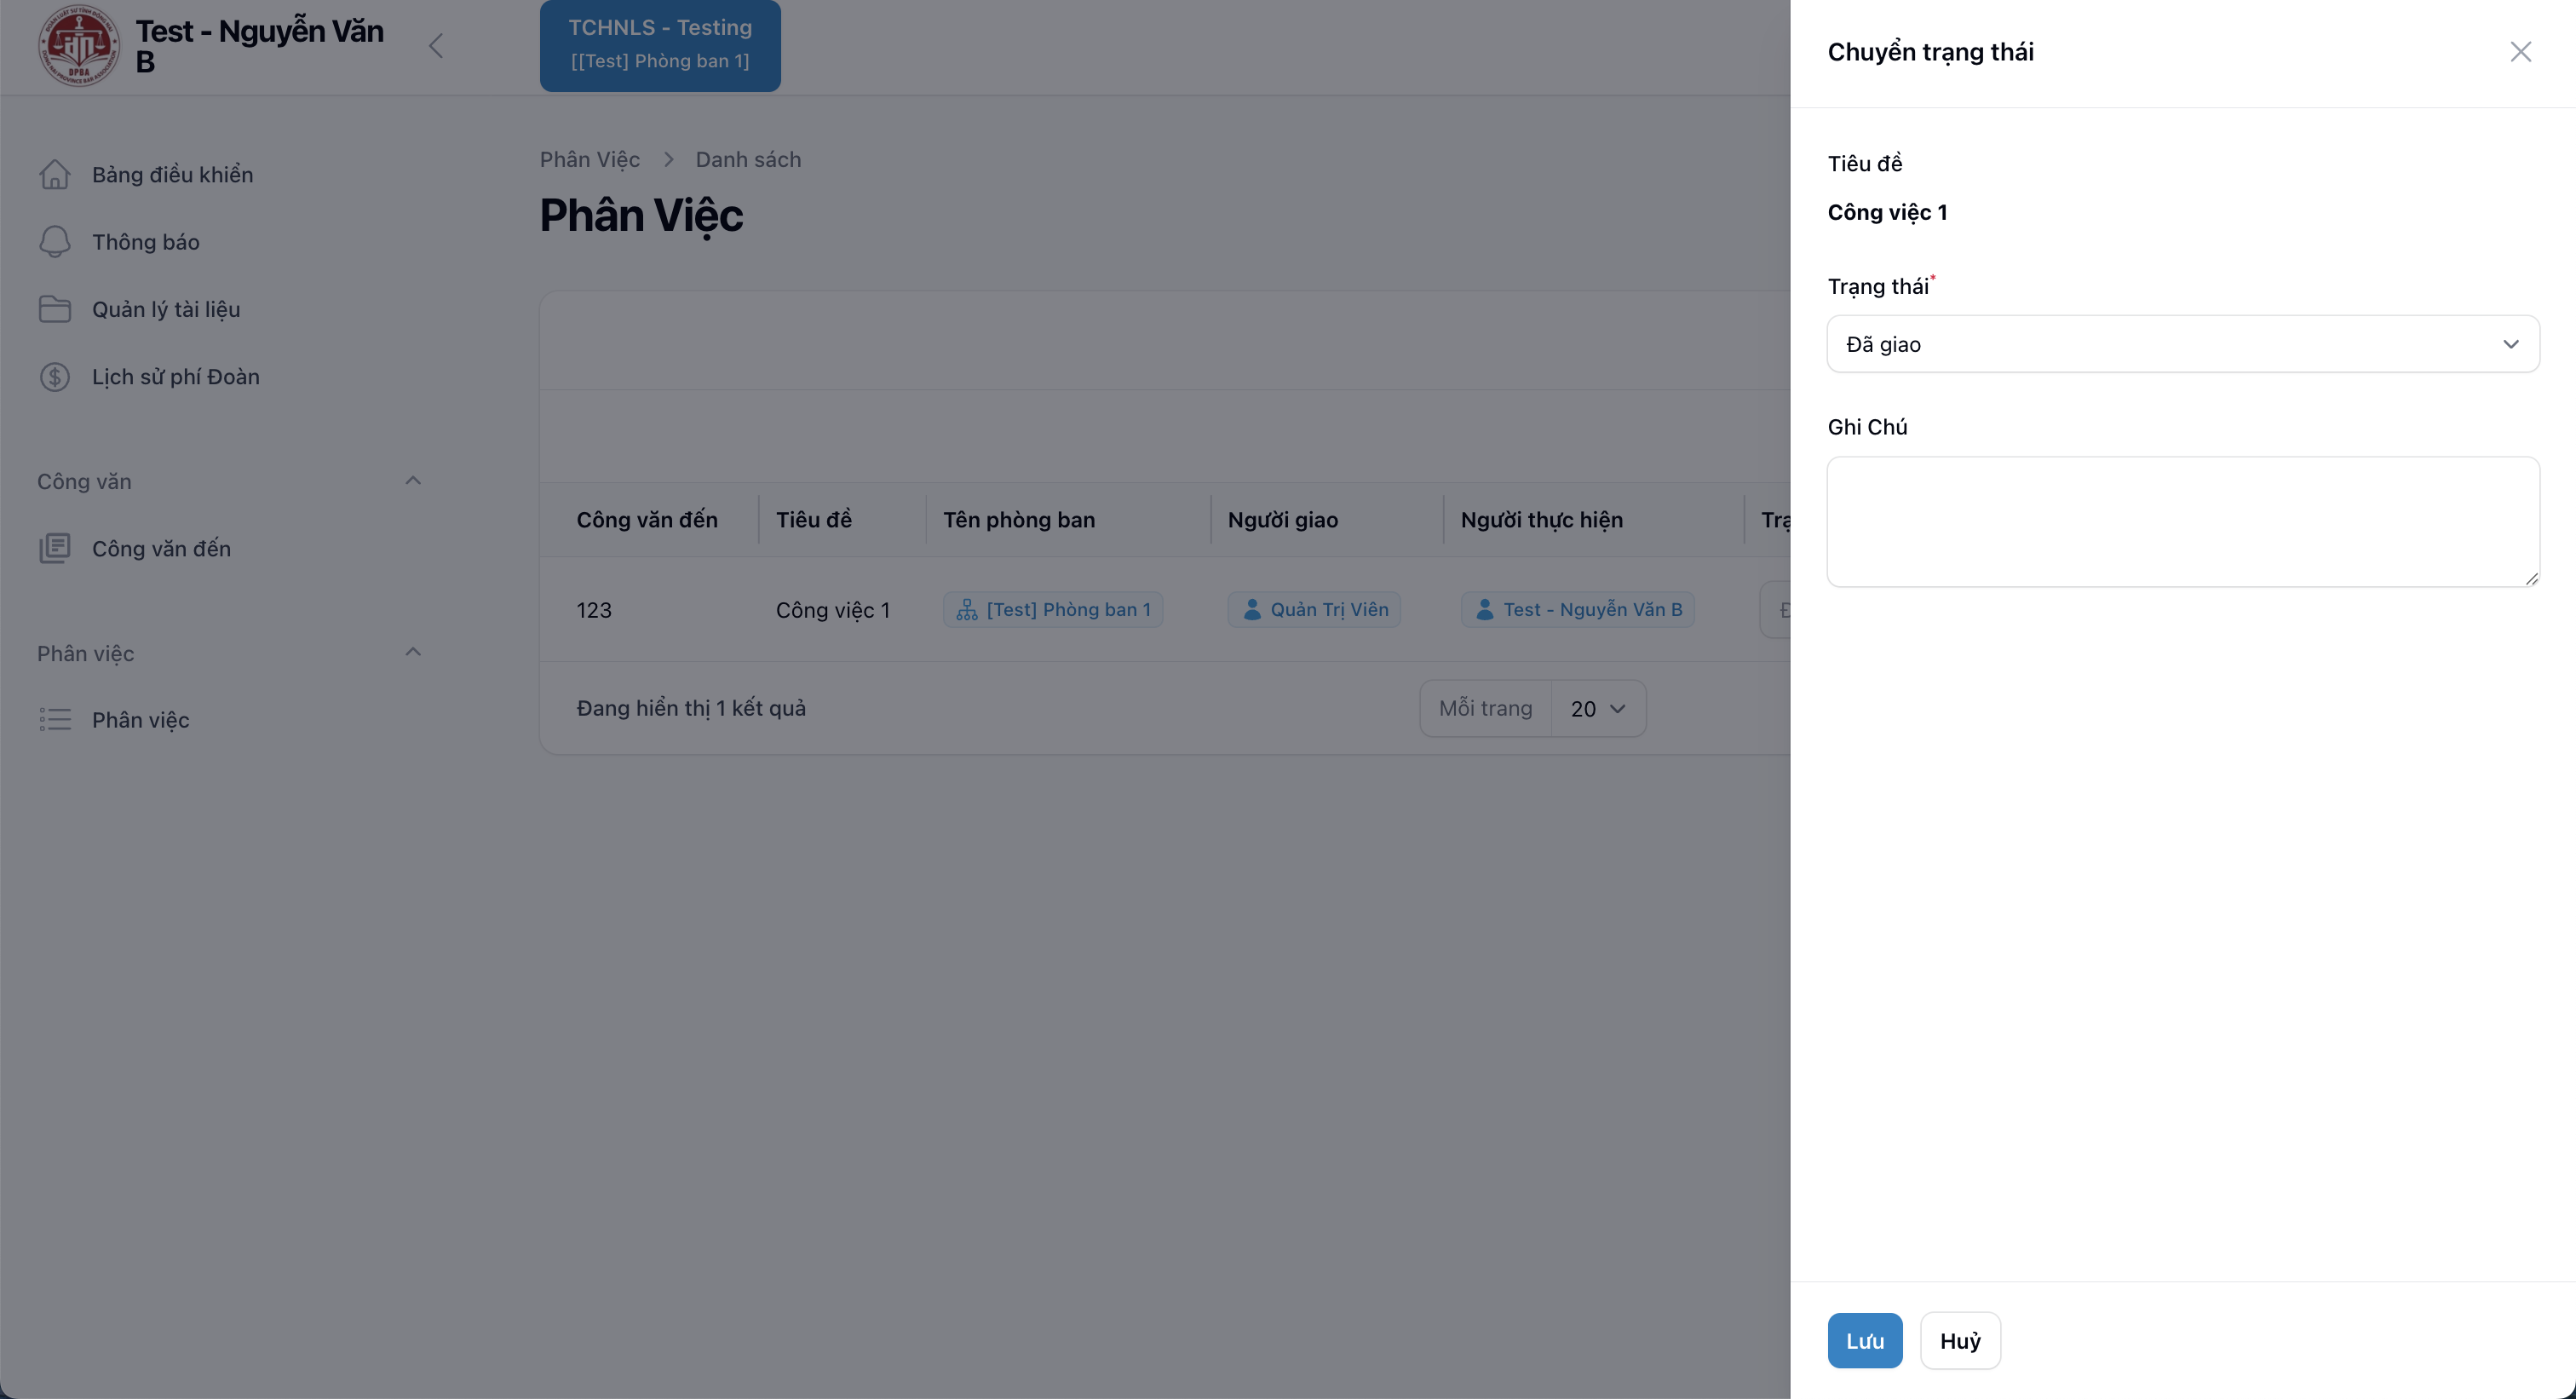Image resolution: width=2576 pixels, height=1399 pixels.
Task: Click the folder icon for Quản lý tài liệu
Action: [x=55, y=309]
